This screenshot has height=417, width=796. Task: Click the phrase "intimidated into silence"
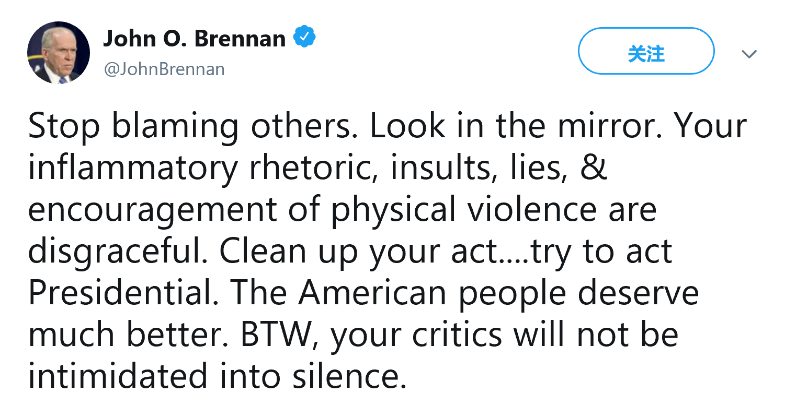click(x=215, y=377)
